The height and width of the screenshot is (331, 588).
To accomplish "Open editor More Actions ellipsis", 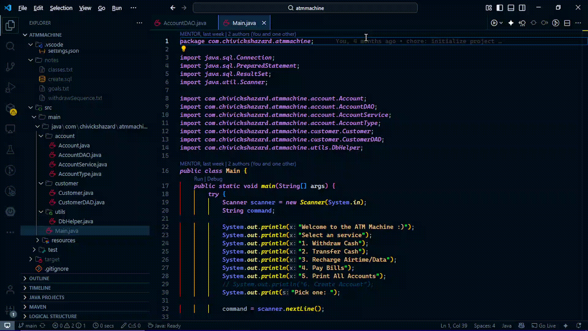I will click(578, 23).
